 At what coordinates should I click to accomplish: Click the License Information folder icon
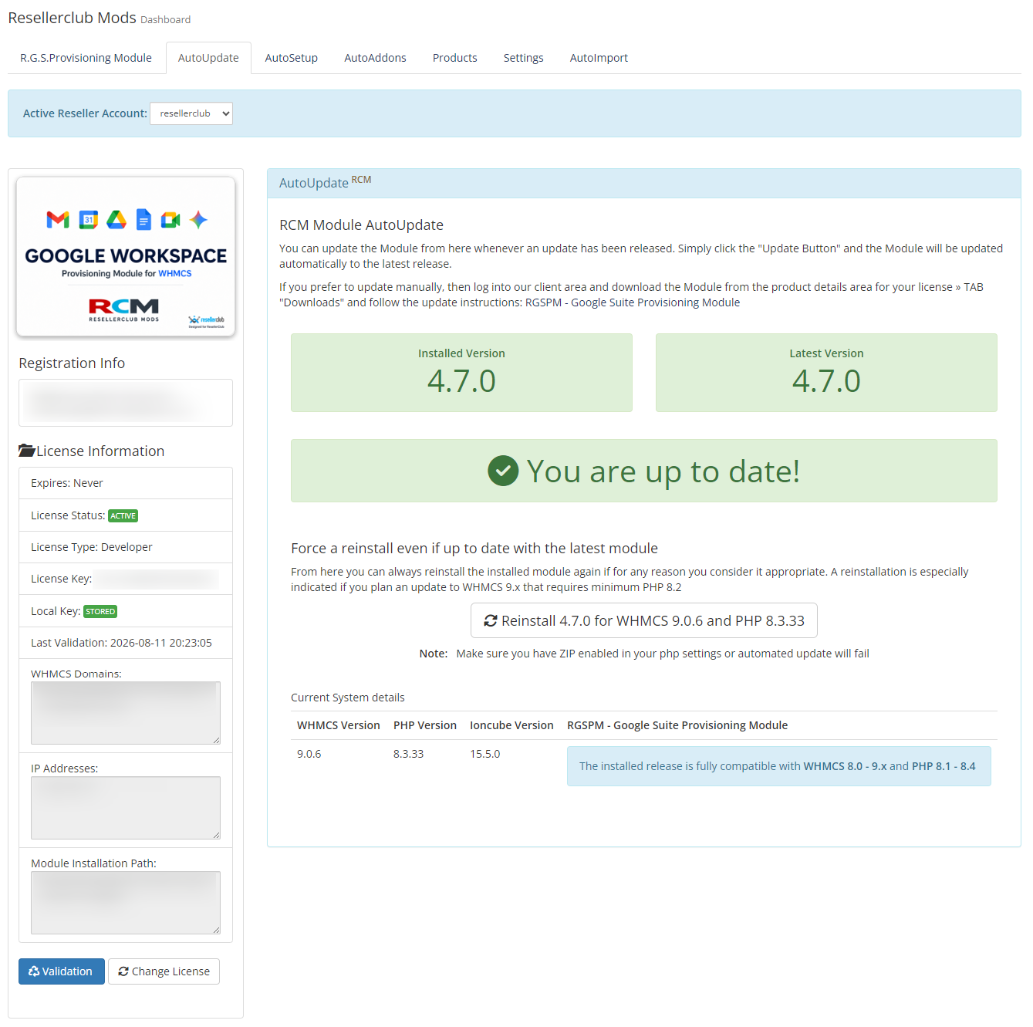pos(27,451)
